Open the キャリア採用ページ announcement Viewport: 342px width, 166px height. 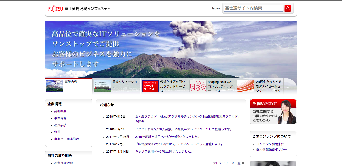(164, 152)
